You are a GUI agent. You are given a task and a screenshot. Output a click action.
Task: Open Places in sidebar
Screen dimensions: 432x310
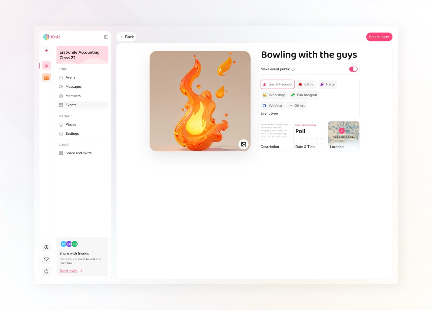tap(82, 124)
